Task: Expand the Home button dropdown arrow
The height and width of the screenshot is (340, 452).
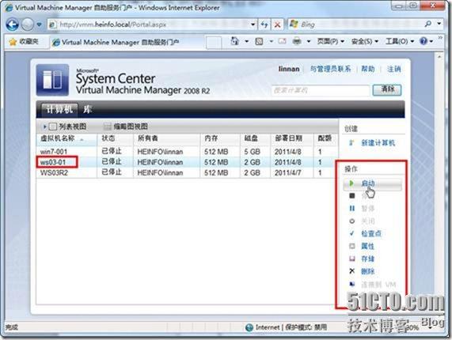Action: 247,42
